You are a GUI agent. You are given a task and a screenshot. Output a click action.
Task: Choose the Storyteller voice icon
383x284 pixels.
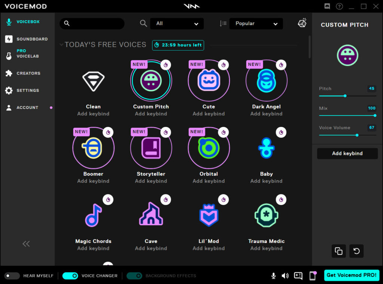point(151,148)
